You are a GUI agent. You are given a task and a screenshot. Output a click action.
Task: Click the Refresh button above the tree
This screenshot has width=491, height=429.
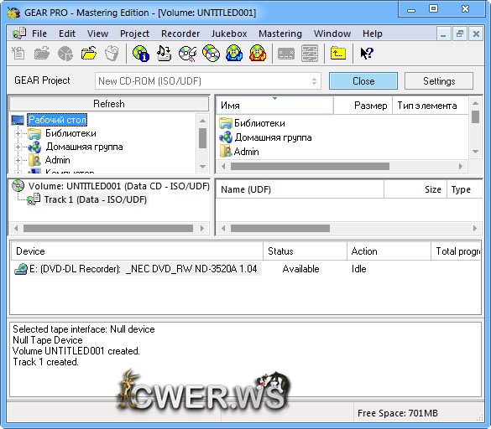click(109, 104)
